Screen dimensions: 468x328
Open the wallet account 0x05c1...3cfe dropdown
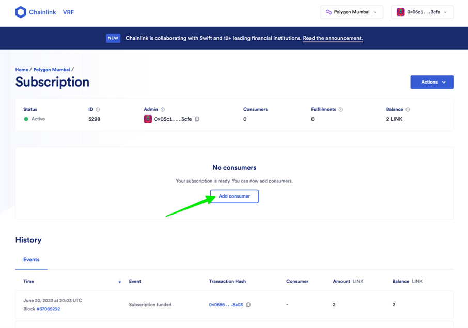click(x=422, y=12)
